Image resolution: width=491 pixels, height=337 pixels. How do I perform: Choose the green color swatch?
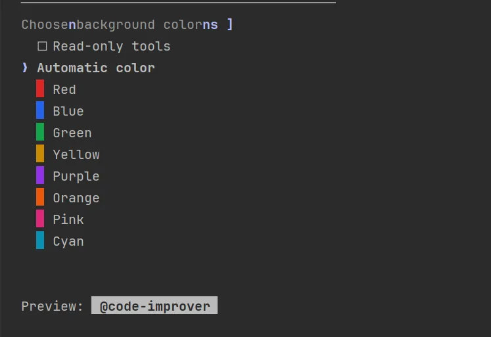(x=40, y=132)
